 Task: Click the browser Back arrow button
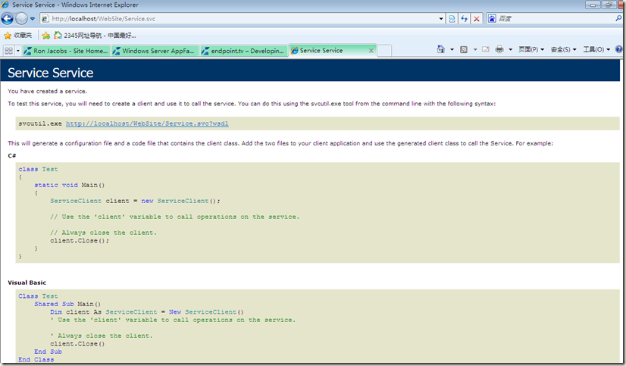pos(8,18)
